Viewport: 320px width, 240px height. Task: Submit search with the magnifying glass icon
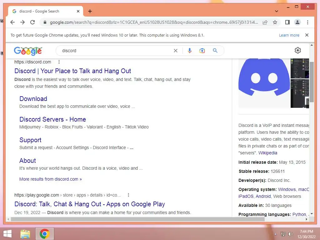click(x=215, y=50)
